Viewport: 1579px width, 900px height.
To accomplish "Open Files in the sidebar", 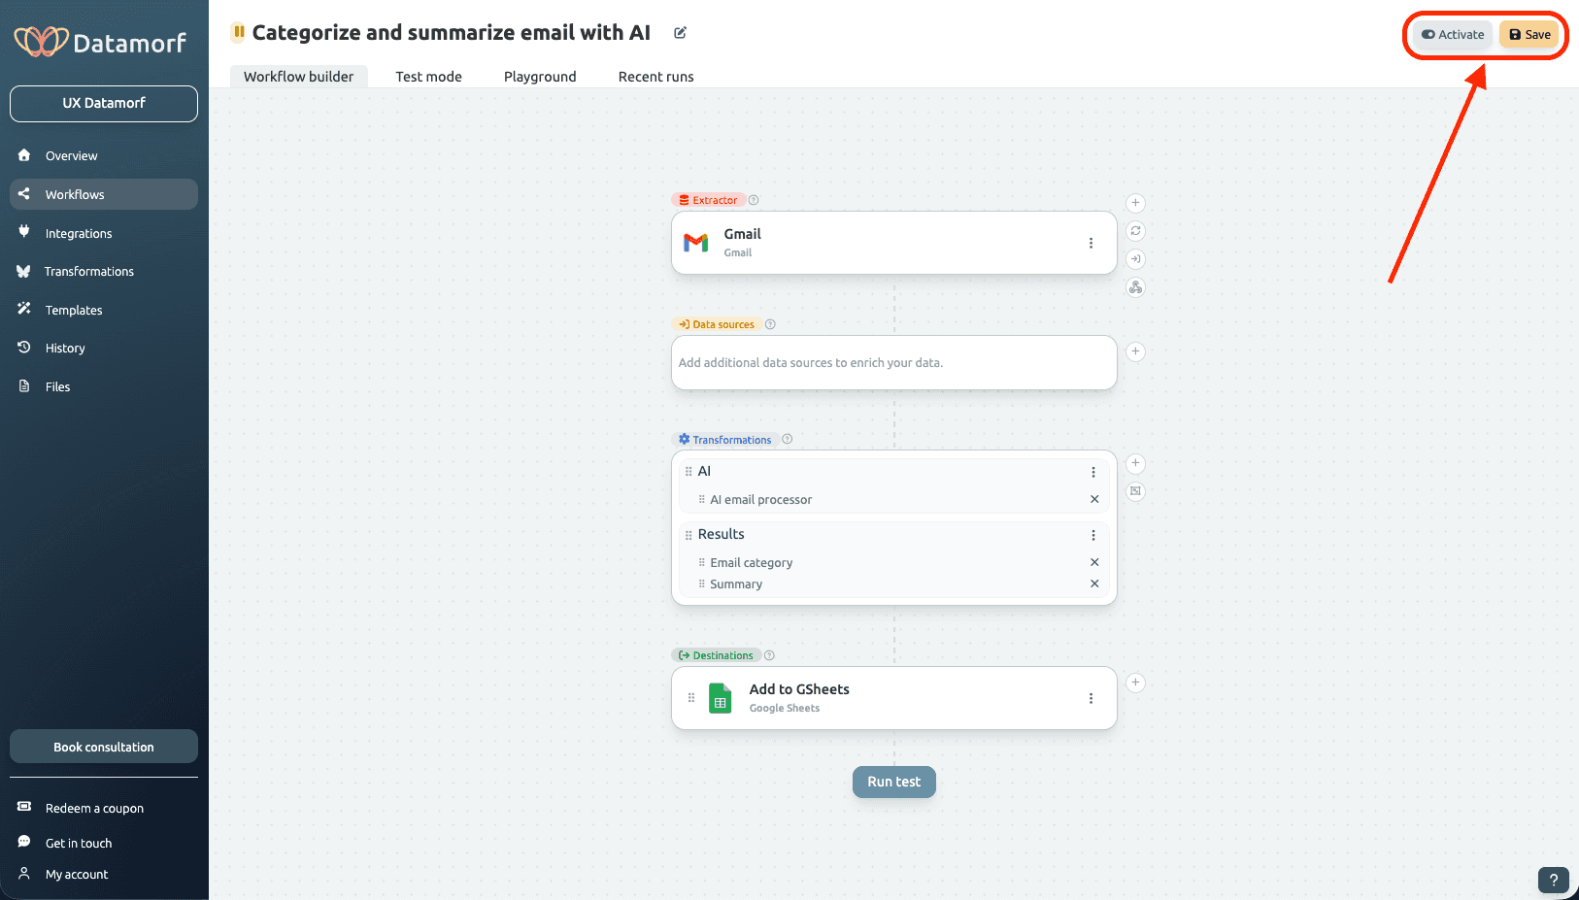I will tap(104, 386).
